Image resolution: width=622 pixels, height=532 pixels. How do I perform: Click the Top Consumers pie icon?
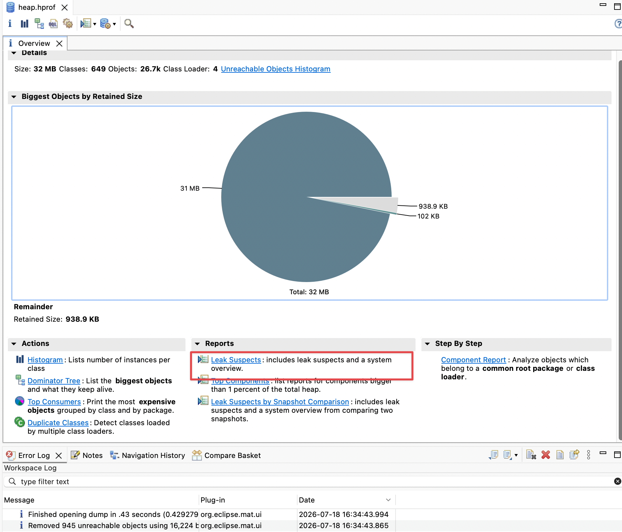point(20,401)
